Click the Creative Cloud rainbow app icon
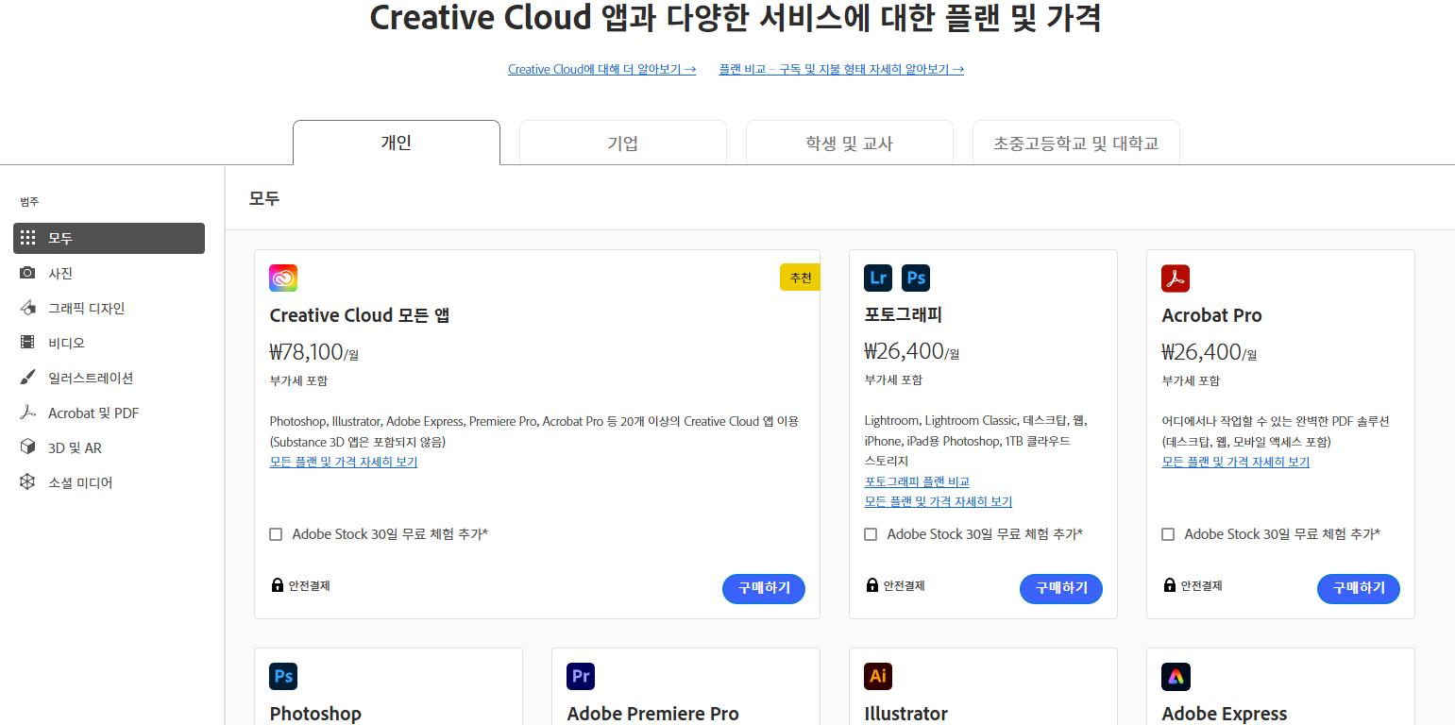1455x725 pixels. coord(283,278)
